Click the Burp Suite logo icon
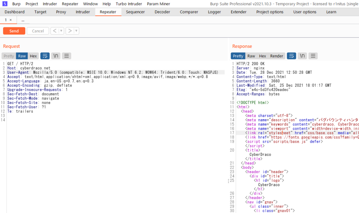This screenshot has width=359, height=213. 5,4
